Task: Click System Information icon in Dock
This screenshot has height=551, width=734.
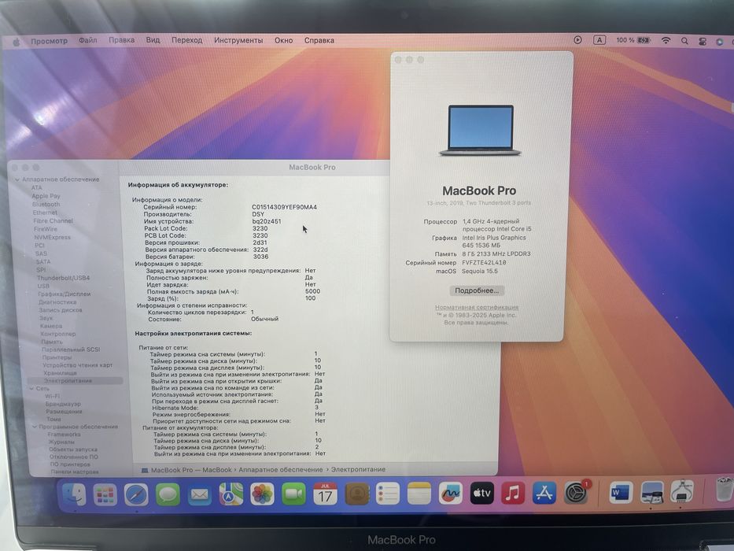Action: pyautogui.click(x=682, y=492)
